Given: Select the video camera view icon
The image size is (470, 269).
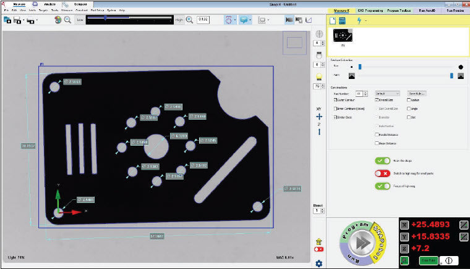Looking at the screenshot, I should click(289, 20).
